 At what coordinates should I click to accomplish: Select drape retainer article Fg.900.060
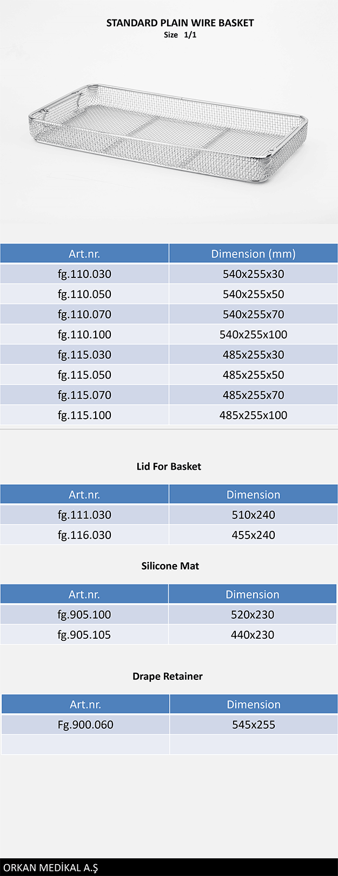(x=85, y=725)
